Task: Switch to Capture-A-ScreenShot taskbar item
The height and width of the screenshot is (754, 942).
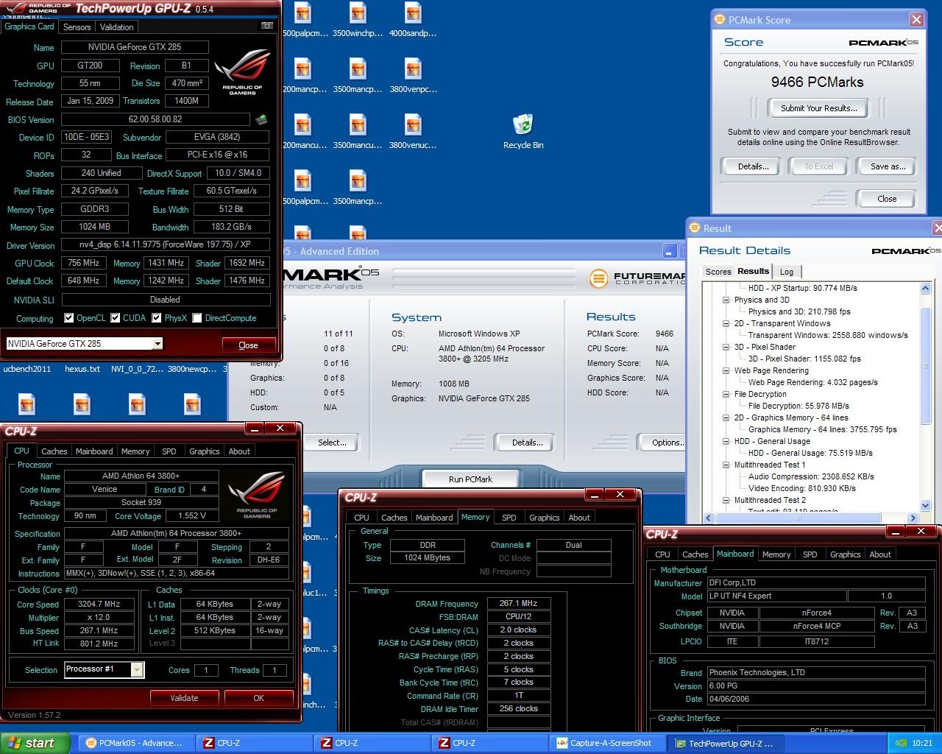Action: click(x=607, y=743)
